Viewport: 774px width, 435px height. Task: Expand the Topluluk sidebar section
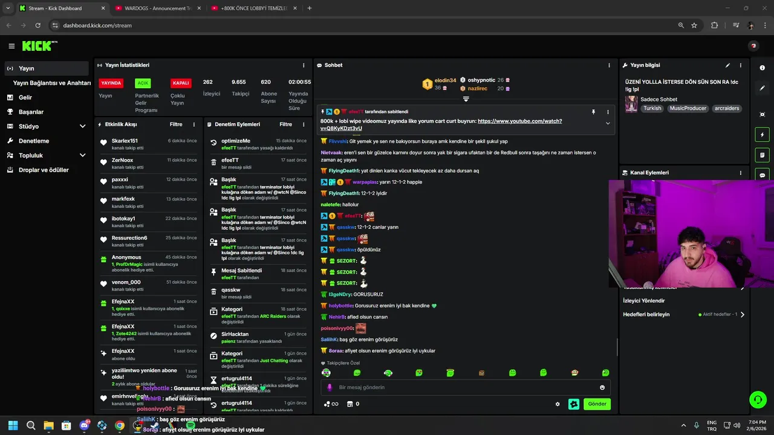tap(82, 155)
